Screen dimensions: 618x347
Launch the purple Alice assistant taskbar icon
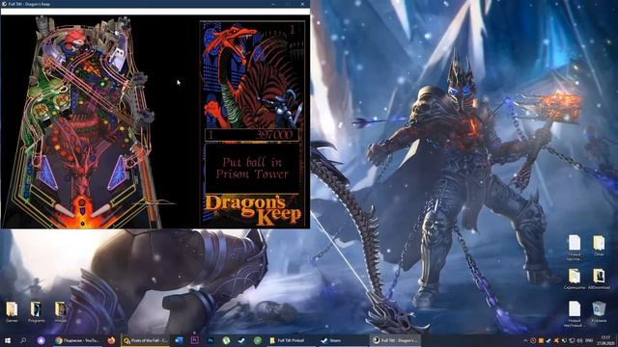pyautogui.click(x=42, y=340)
